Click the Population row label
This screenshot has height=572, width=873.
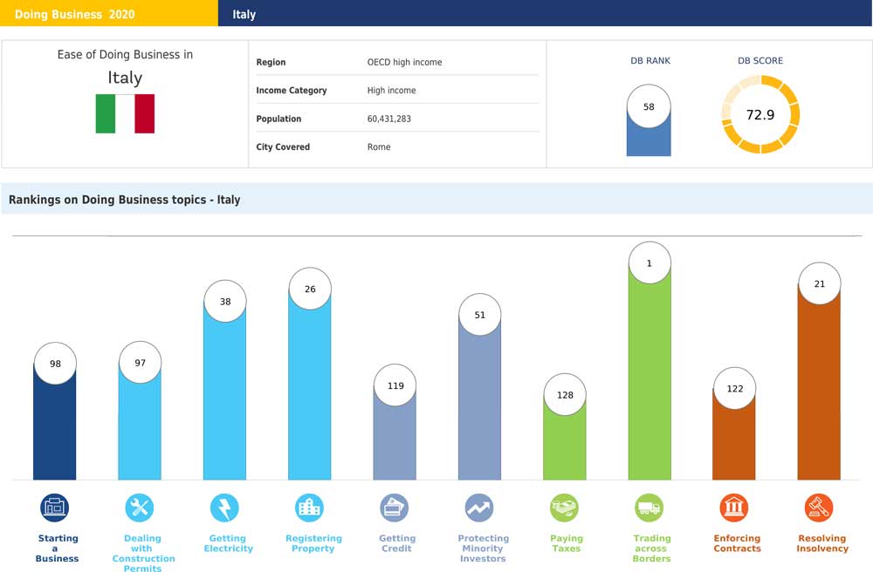pos(278,119)
